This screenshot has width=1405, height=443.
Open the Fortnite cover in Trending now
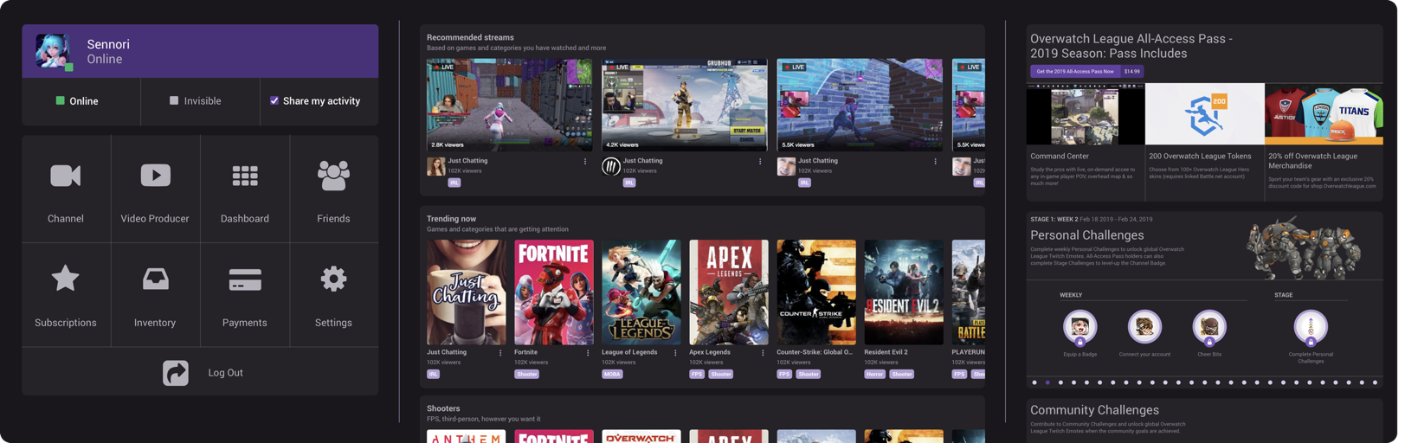point(554,292)
